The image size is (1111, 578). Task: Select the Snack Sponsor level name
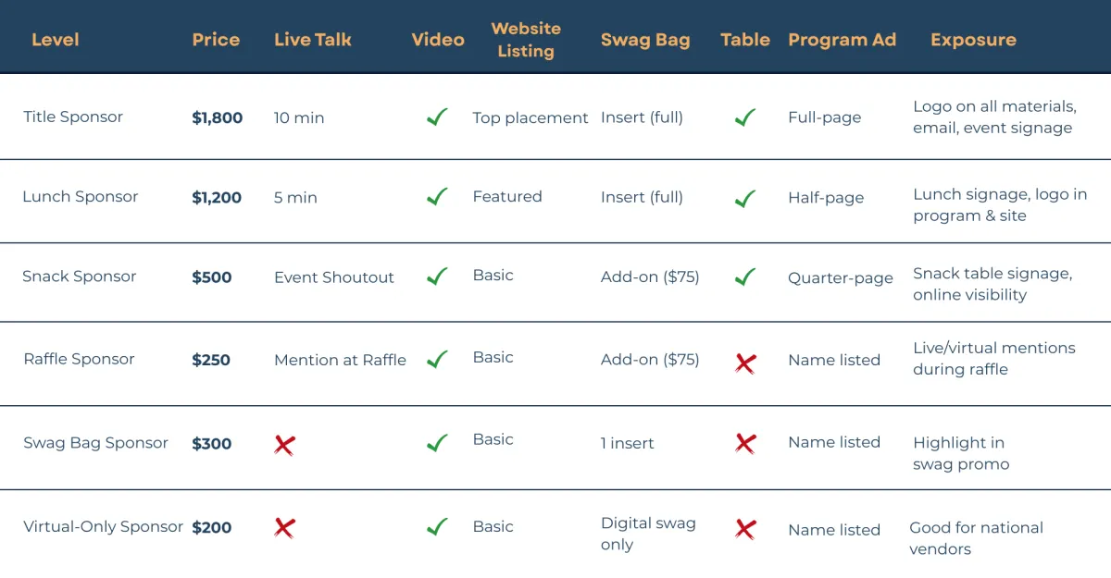pos(79,276)
